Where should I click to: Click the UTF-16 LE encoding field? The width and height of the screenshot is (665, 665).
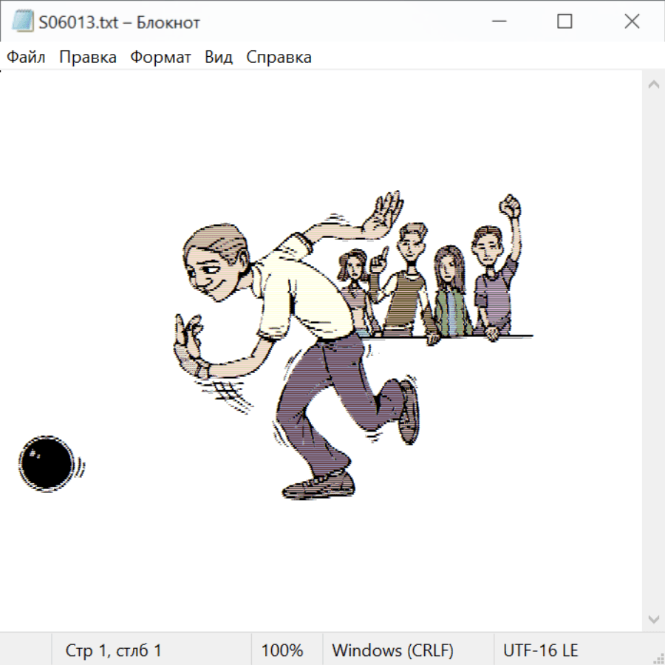click(x=540, y=651)
